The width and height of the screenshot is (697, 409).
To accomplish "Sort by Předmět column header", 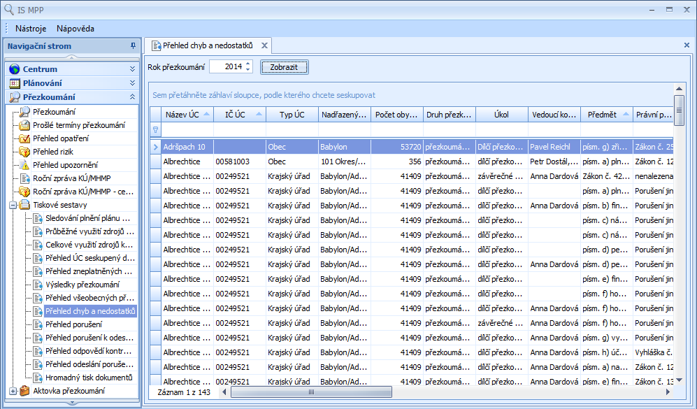I will click(x=606, y=115).
